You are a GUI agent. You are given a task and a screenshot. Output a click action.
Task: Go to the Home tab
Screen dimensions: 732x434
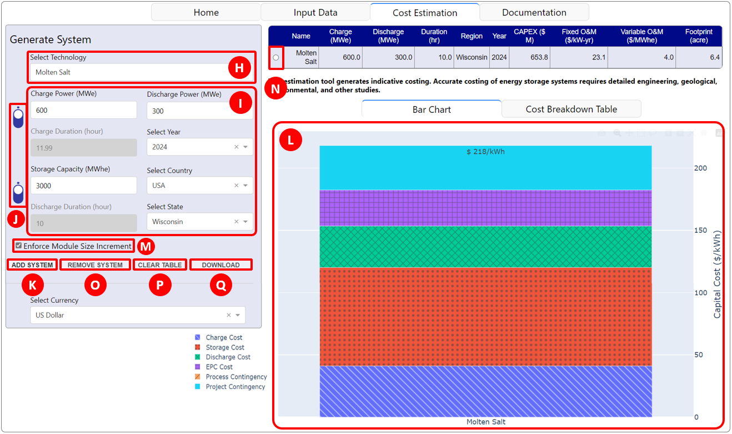[206, 12]
